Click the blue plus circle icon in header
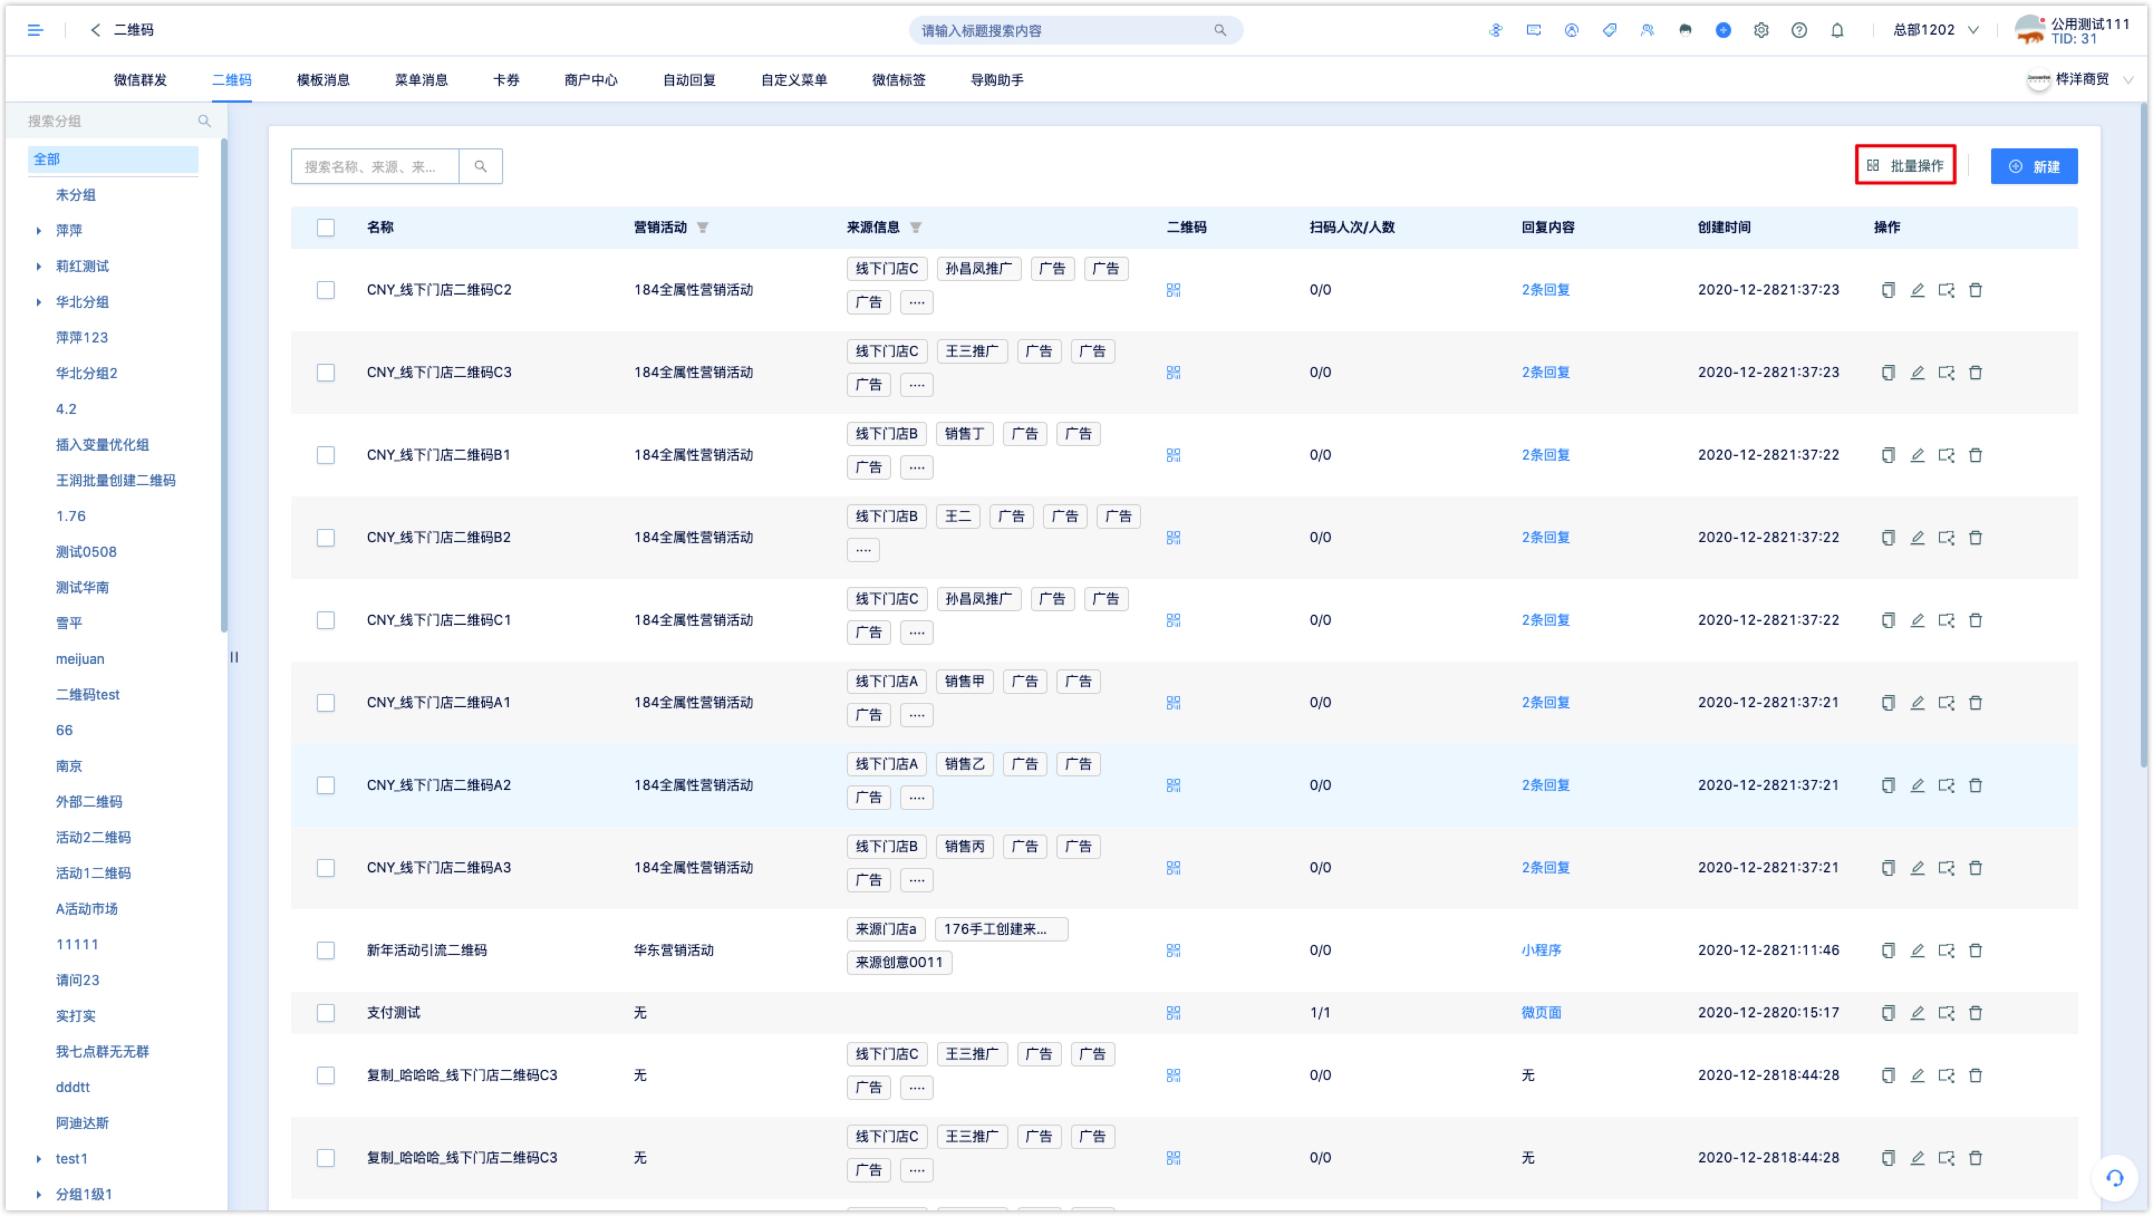Viewport: 2153px width, 1216px height. [x=1722, y=30]
